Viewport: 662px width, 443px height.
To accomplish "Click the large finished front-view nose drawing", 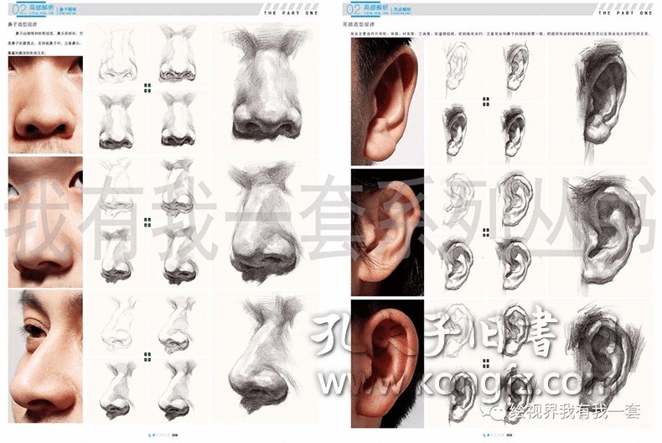I will (x=267, y=86).
